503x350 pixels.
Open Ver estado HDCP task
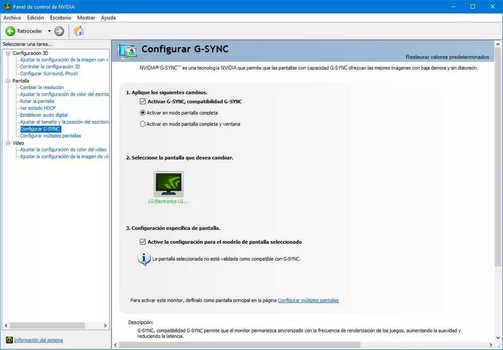click(x=38, y=108)
